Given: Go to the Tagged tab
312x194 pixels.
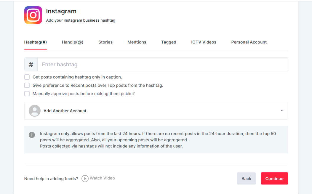Looking at the screenshot, I should [x=169, y=42].
